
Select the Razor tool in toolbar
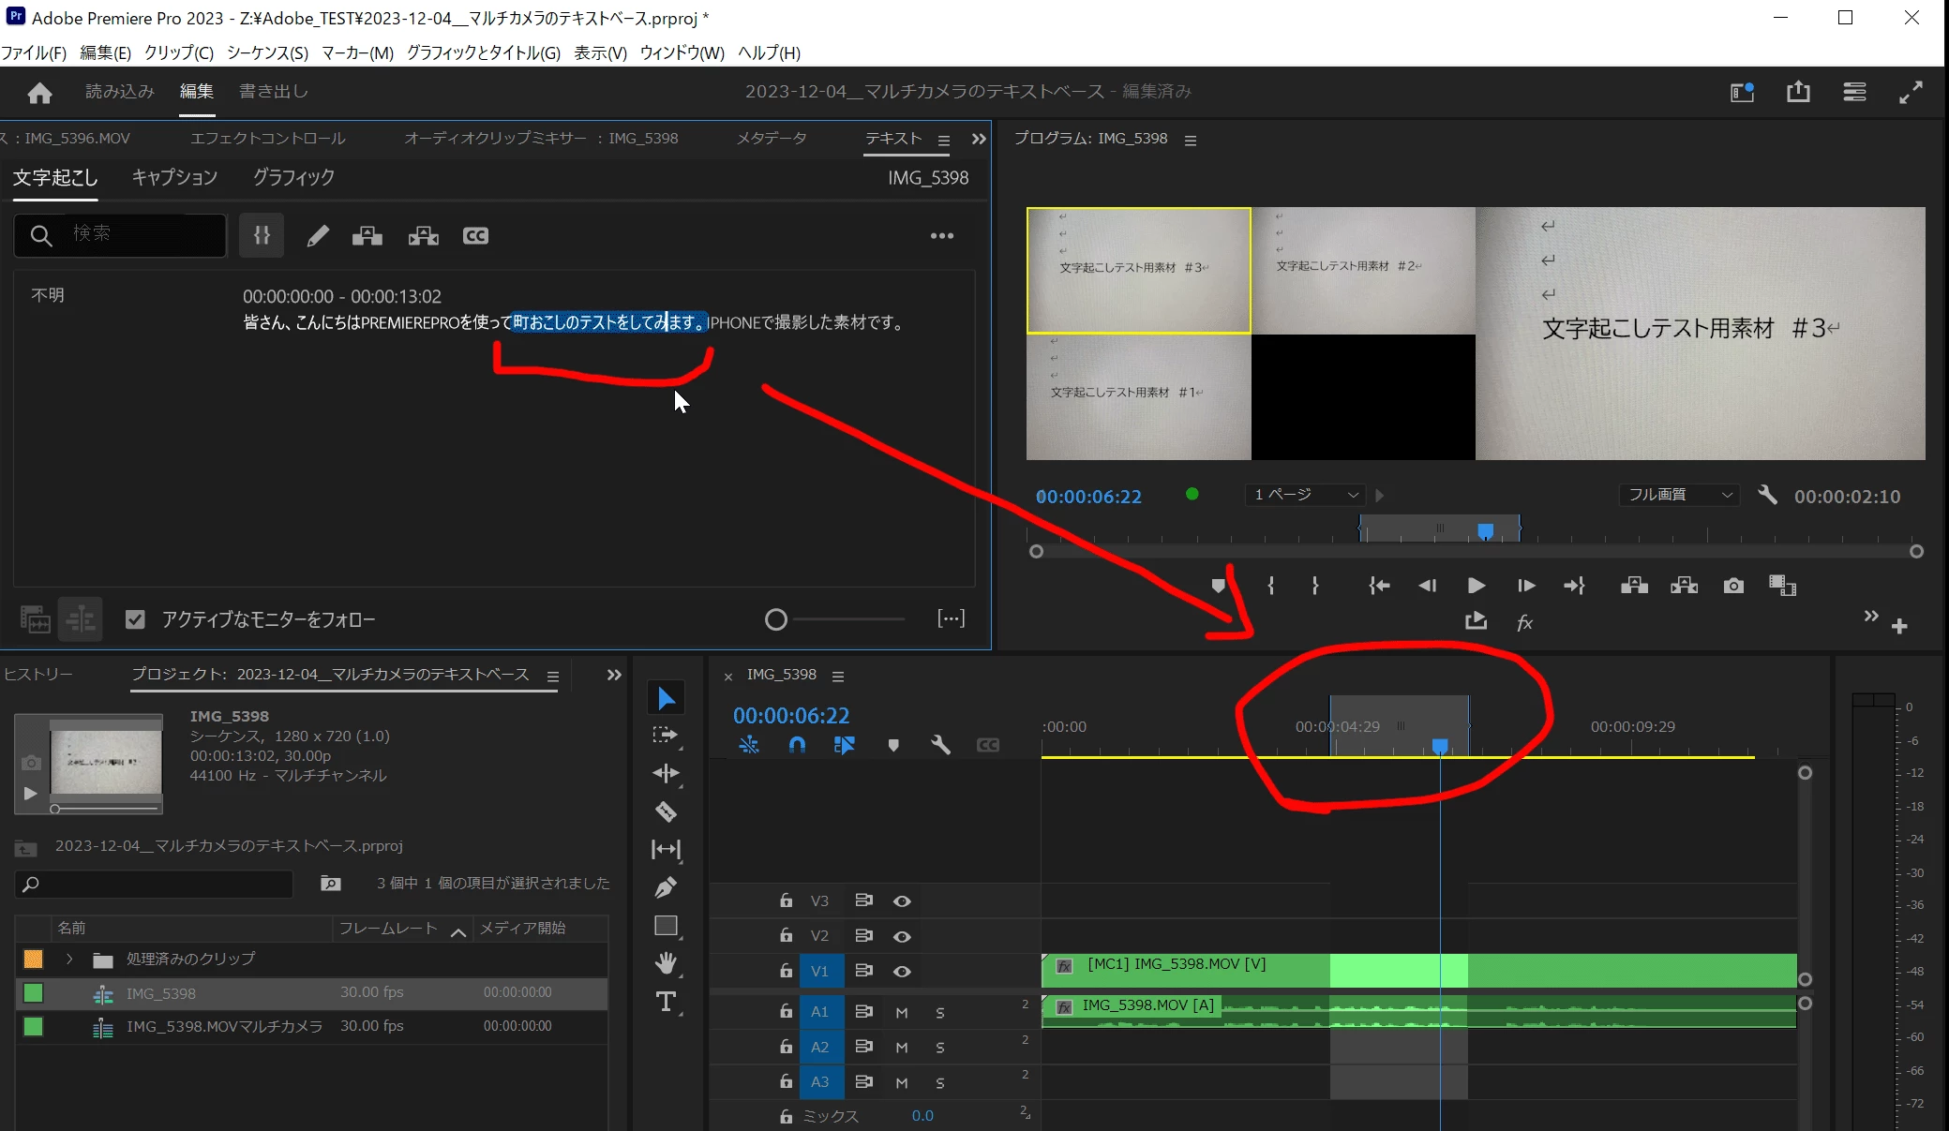[x=666, y=811]
